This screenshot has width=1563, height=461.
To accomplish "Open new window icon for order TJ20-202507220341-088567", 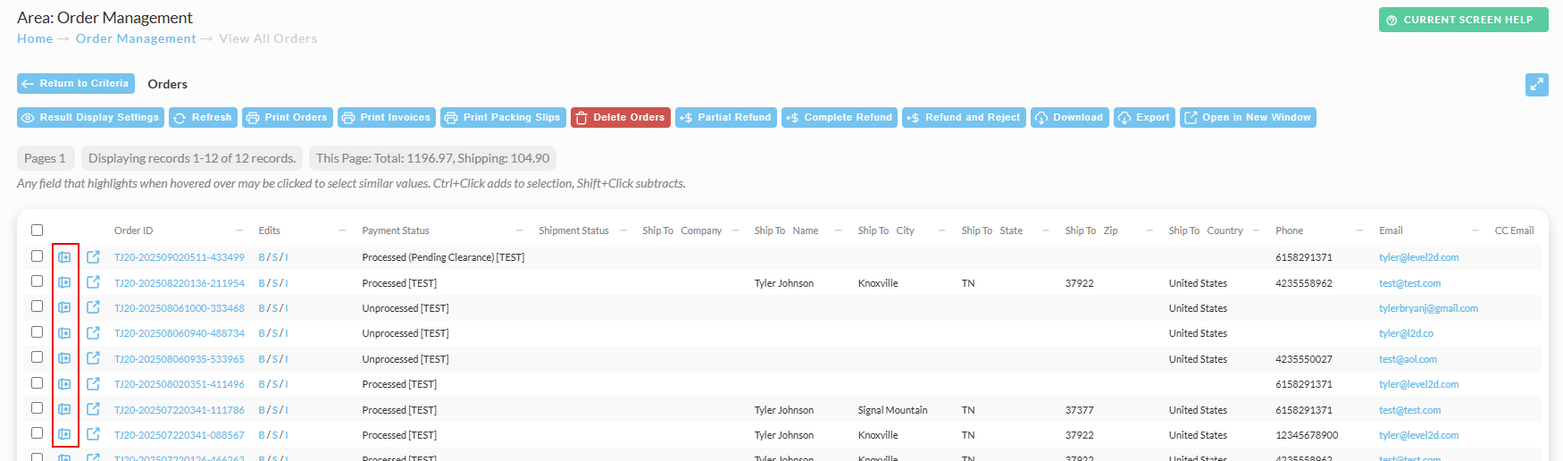I will tap(93, 434).
